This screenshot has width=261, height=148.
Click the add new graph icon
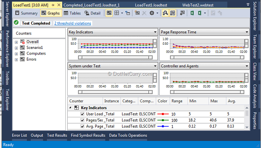(137, 13)
